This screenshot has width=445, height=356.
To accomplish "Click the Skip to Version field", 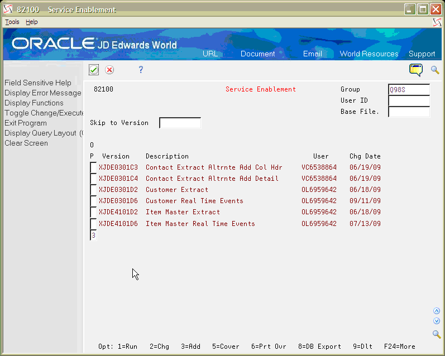I will pyautogui.click(x=180, y=123).
